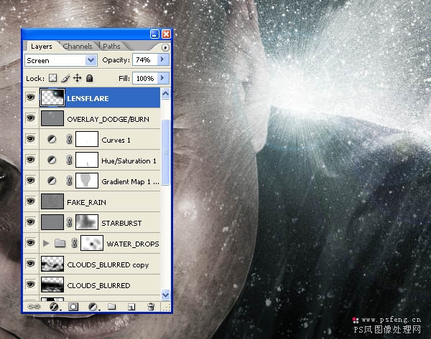Hide the LENSFLARE layer
The image size is (431, 339).
tap(31, 97)
